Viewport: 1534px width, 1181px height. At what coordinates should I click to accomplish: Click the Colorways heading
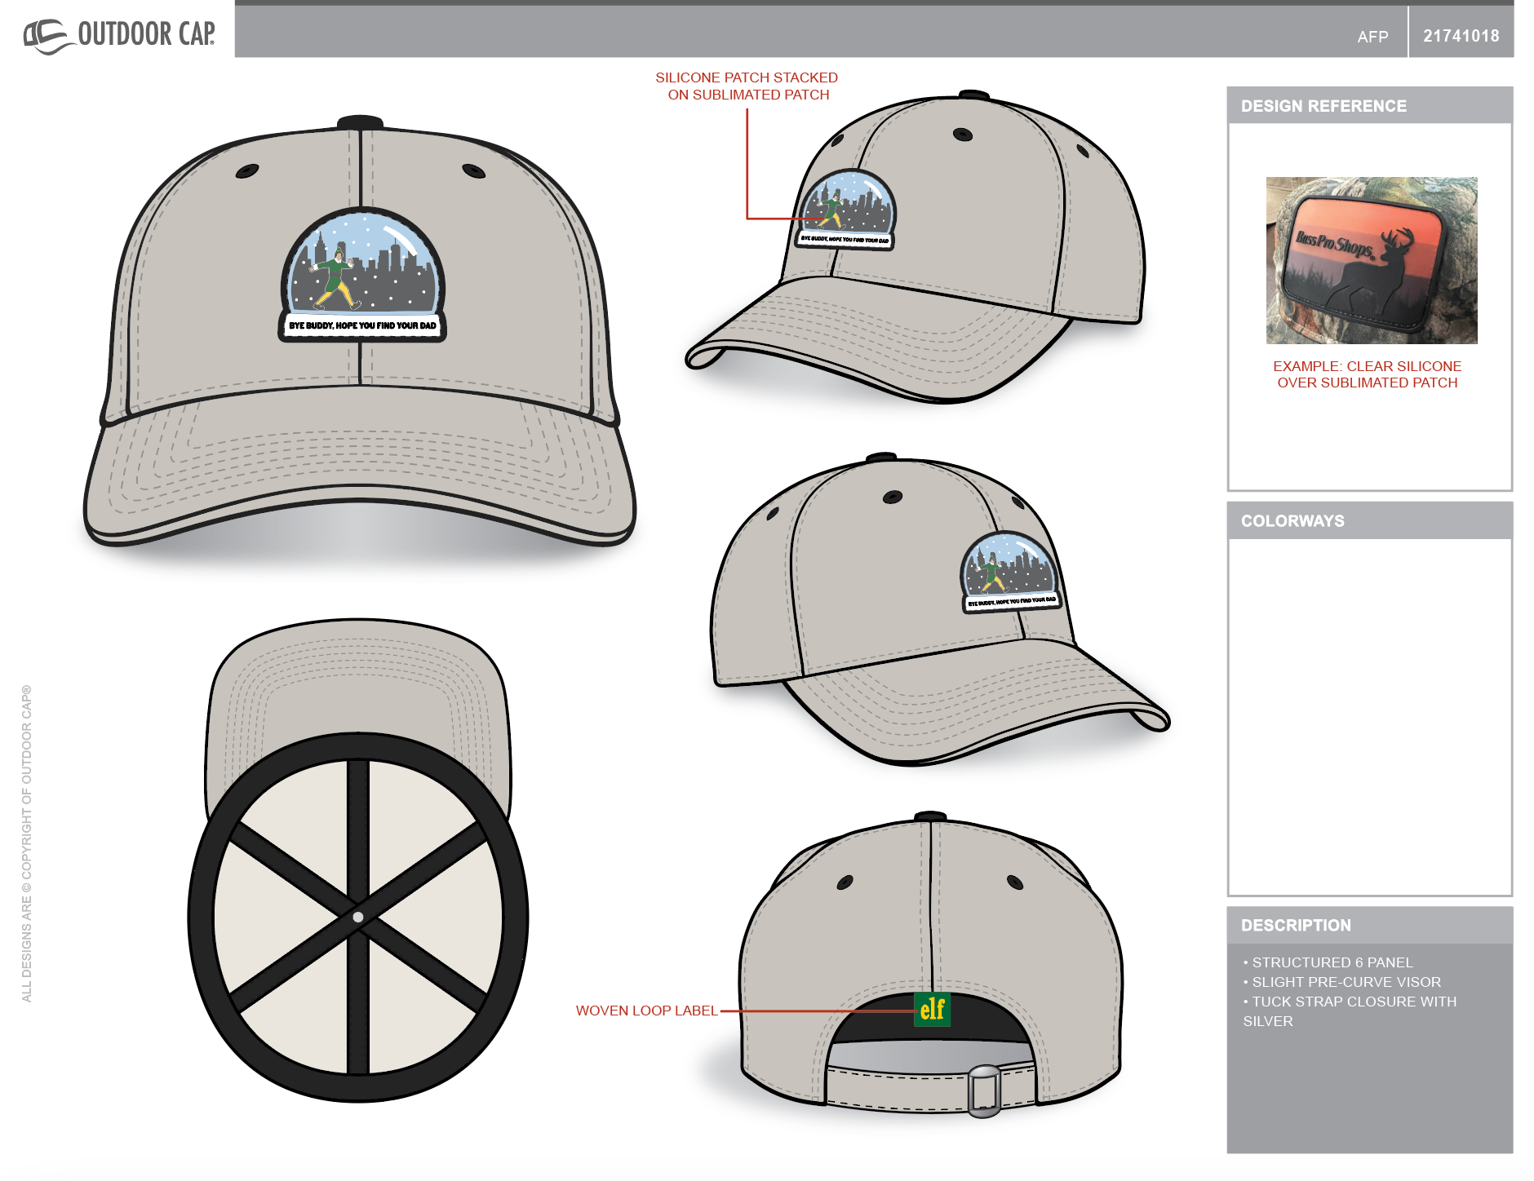1292,521
